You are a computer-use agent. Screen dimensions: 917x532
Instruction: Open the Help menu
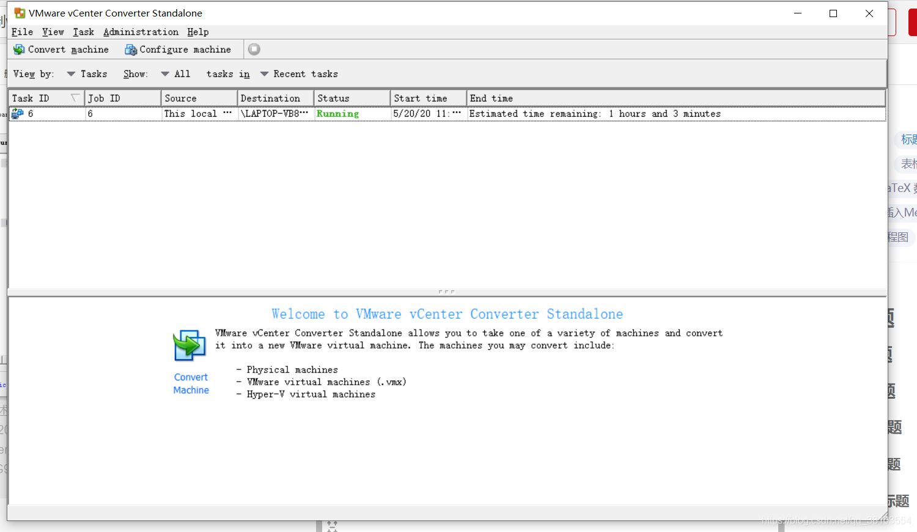[198, 32]
